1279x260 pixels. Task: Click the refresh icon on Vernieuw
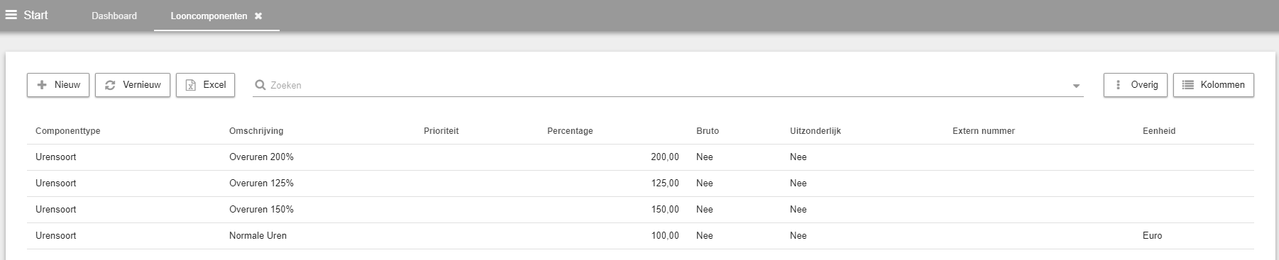click(x=110, y=85)
